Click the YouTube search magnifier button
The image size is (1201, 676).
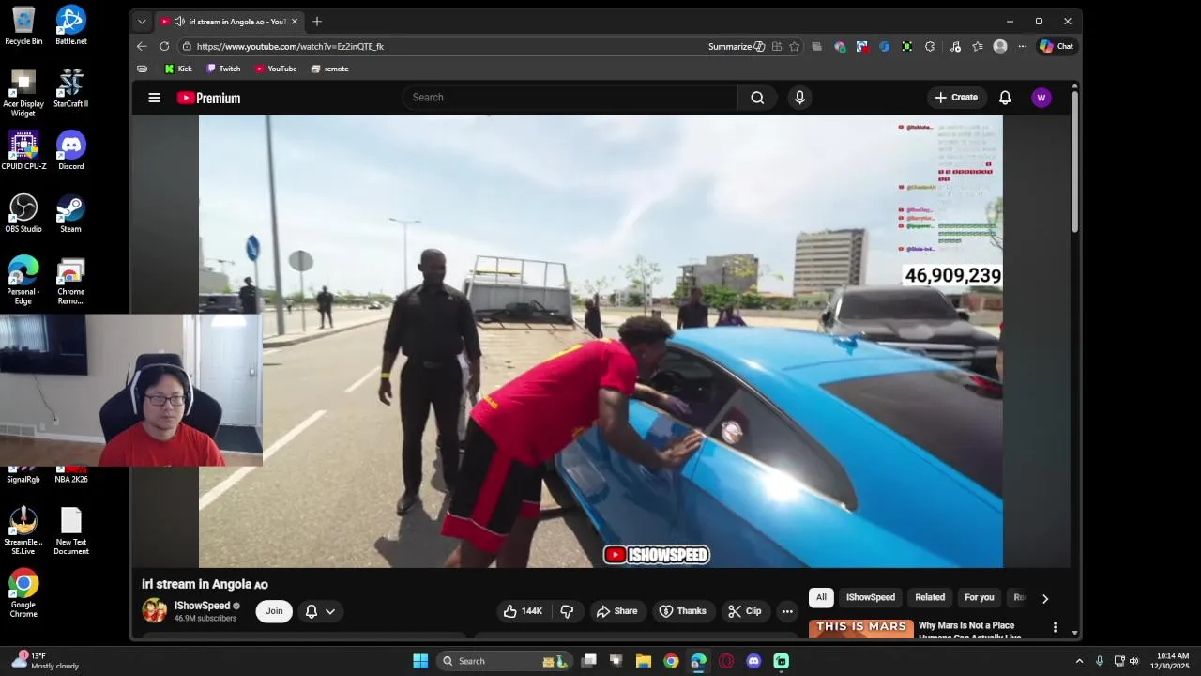point(757,98)
